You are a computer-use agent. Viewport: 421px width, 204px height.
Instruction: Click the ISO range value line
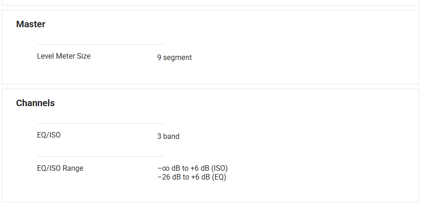(x=192, y=168)
